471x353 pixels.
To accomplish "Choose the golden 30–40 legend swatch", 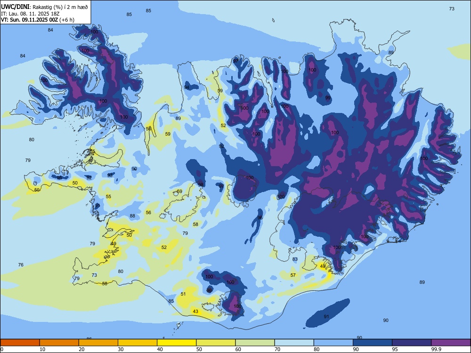I will 138,343.
